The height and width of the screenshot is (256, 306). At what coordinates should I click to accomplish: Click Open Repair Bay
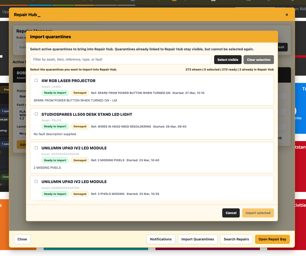pos(272,239)
